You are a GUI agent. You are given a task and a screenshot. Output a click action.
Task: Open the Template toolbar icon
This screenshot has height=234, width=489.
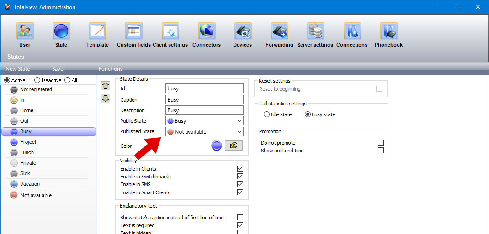point(98,31)
